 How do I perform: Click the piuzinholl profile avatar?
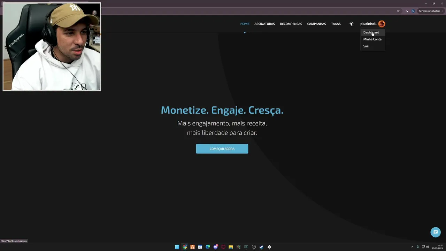[382, 24]
